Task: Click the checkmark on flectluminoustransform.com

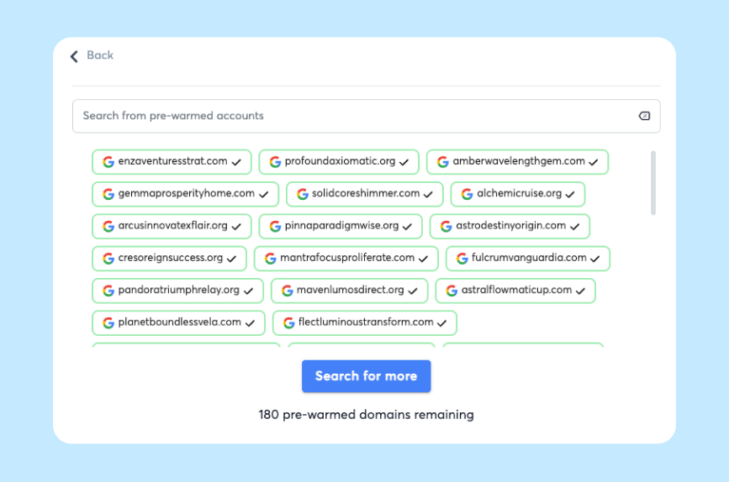Action: 442,323
